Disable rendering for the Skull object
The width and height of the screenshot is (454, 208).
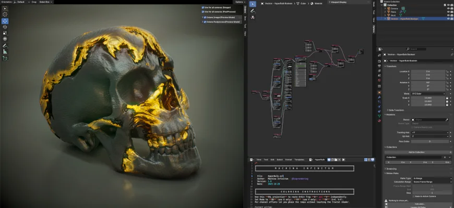[452, 15]
